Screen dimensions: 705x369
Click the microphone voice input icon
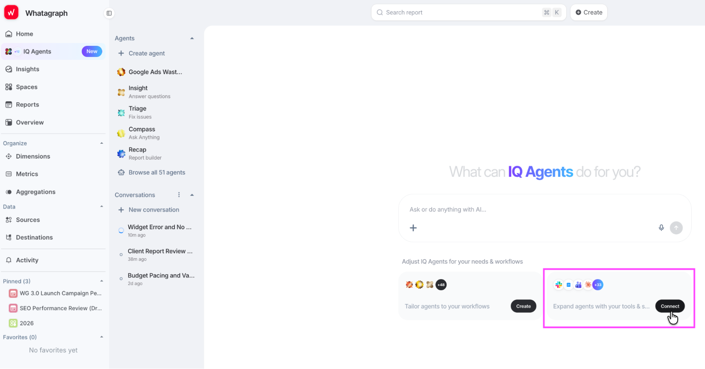coord(661,228)
